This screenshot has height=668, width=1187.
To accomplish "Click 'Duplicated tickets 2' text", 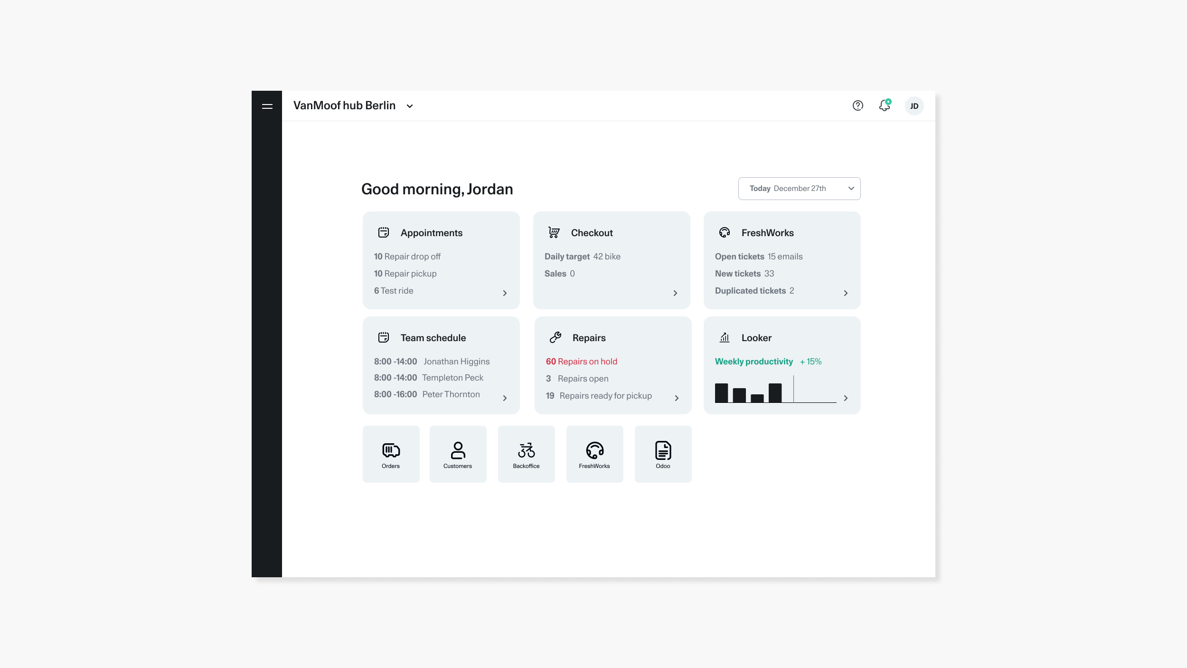I will pyautogui.click(x=754, y=291).
